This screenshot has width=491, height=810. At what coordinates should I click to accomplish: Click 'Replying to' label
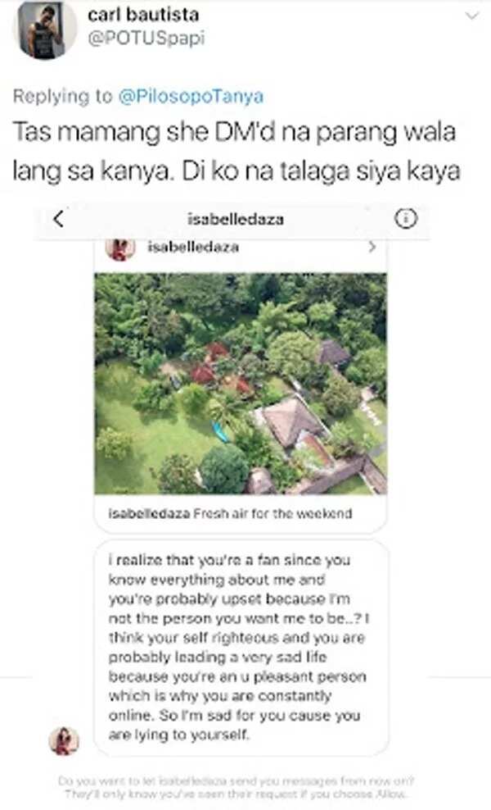click(x=62, y=97)
